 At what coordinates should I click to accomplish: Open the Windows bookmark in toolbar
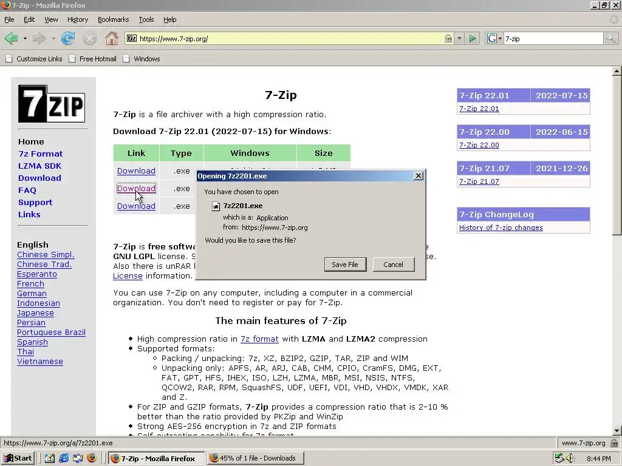(142, 59)
